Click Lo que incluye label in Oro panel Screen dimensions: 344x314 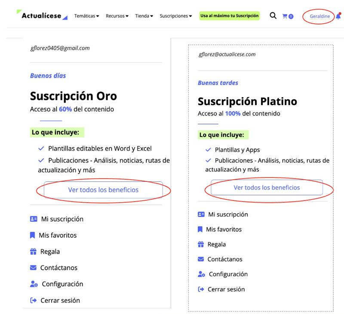[x=57, y=132]
